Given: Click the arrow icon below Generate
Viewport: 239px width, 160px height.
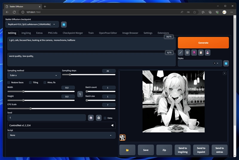Looking at the screenshot, I should [x=181, y=52].
